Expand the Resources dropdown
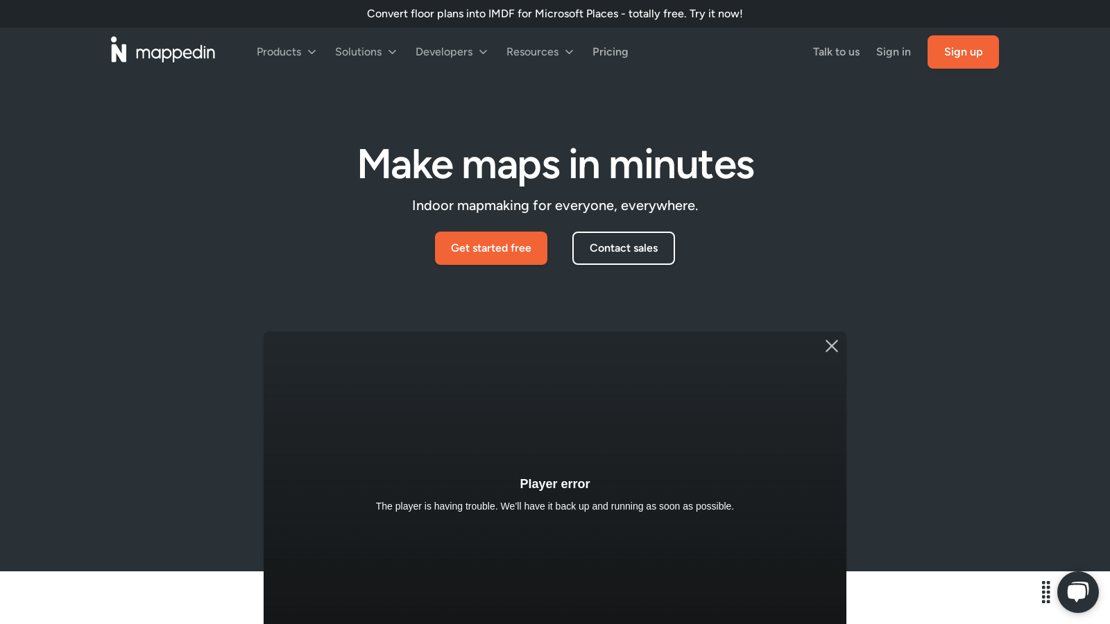This screenshot has height=624, width=1110. click(x=540, y=52)
